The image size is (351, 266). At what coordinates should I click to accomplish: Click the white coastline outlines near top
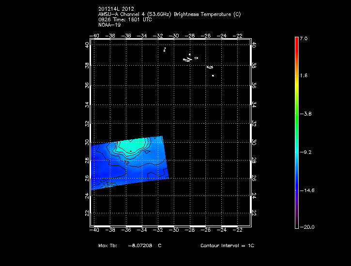[x=187, y=59]
